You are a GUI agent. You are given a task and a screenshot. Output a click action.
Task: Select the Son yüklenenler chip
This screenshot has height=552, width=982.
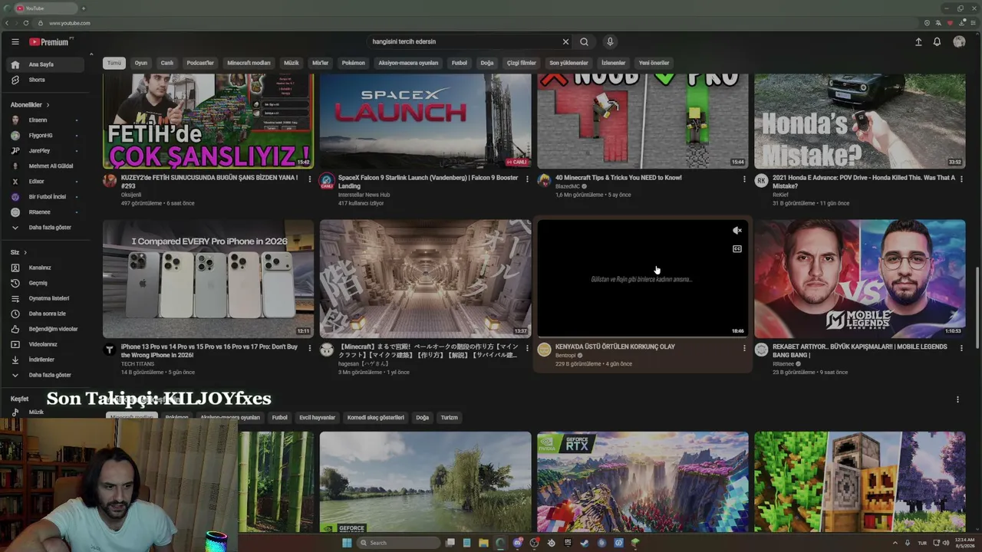[x=568, y=63]
